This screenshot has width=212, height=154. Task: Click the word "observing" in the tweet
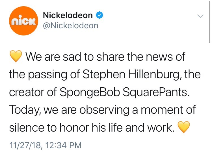(106, 110)
